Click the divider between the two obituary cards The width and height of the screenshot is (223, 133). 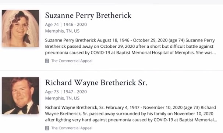click(111, 71)
